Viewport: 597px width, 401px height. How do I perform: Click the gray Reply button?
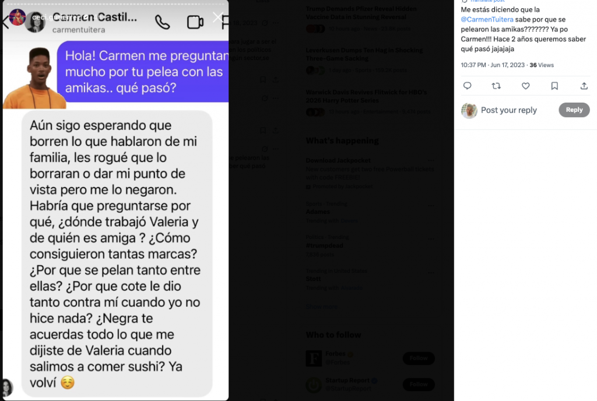574,110
